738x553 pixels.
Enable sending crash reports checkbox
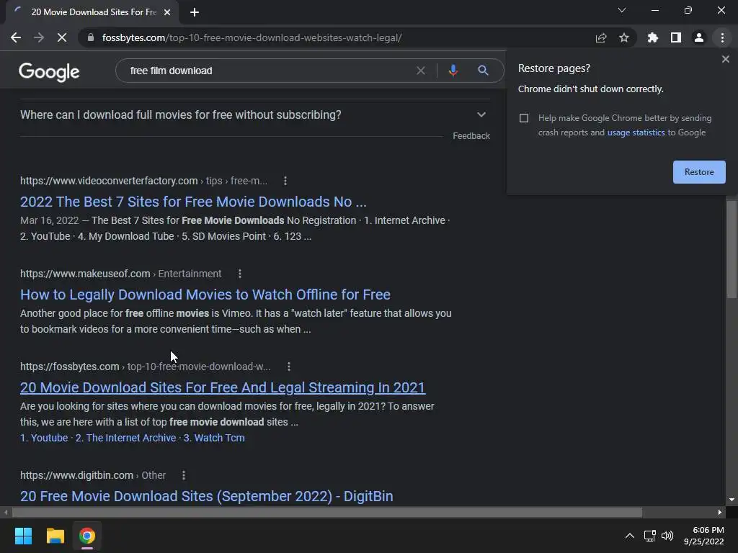(524, 118)
